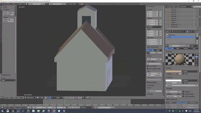The width and height of the screenshot is (201, 113).
Task: Jump to timeline start frame
Action: coord(68,107)
